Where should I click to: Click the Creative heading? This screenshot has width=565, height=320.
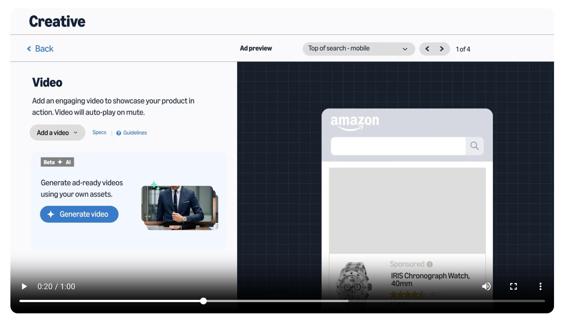[x=57, y=21]
